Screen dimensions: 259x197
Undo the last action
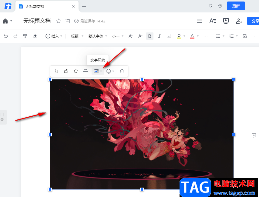tap(6, 36)
